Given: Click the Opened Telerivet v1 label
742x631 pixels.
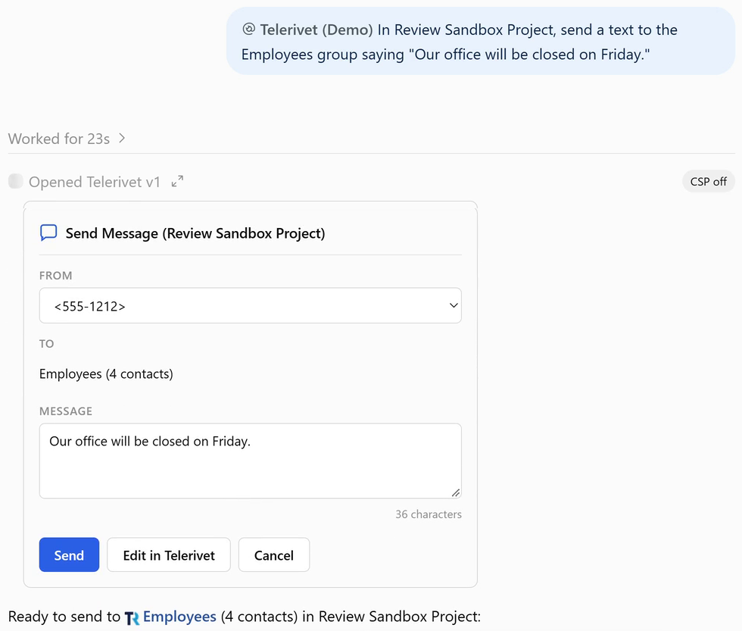Looking at the screenshot, I should pos(94,182).
